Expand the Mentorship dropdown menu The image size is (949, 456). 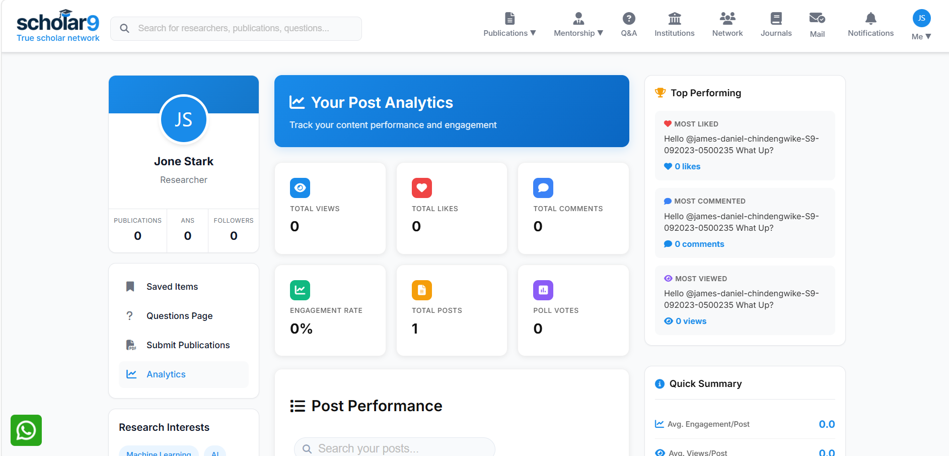tap(578, 25)
